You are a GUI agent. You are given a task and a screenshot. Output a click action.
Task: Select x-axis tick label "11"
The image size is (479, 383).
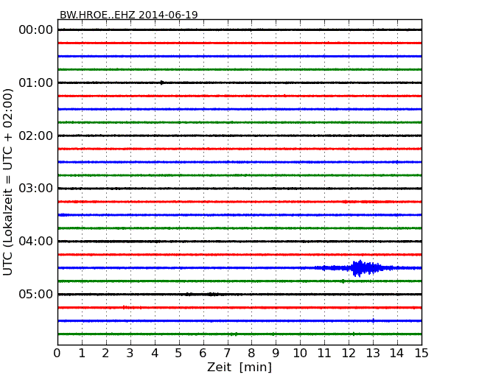[324, 354]
